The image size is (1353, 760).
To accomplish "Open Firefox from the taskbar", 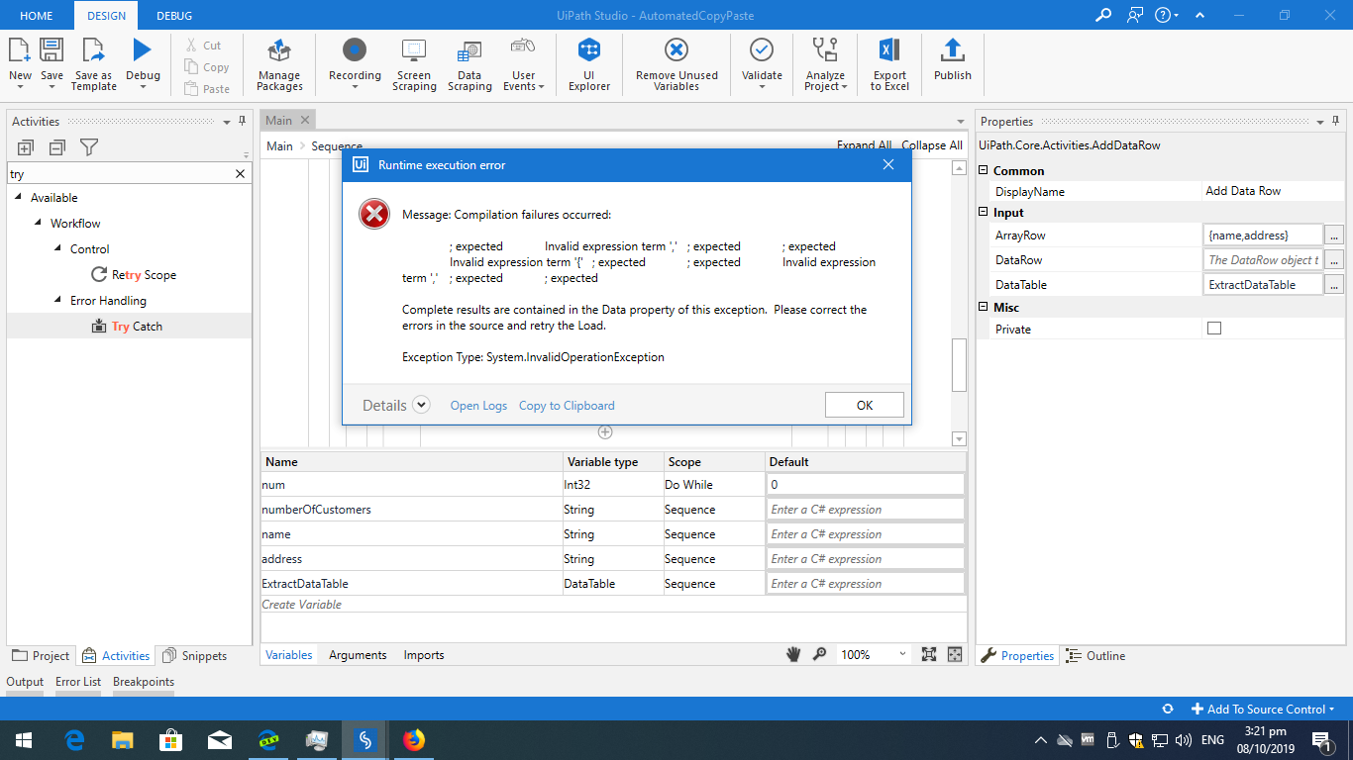I will click(x=414, y=739).
